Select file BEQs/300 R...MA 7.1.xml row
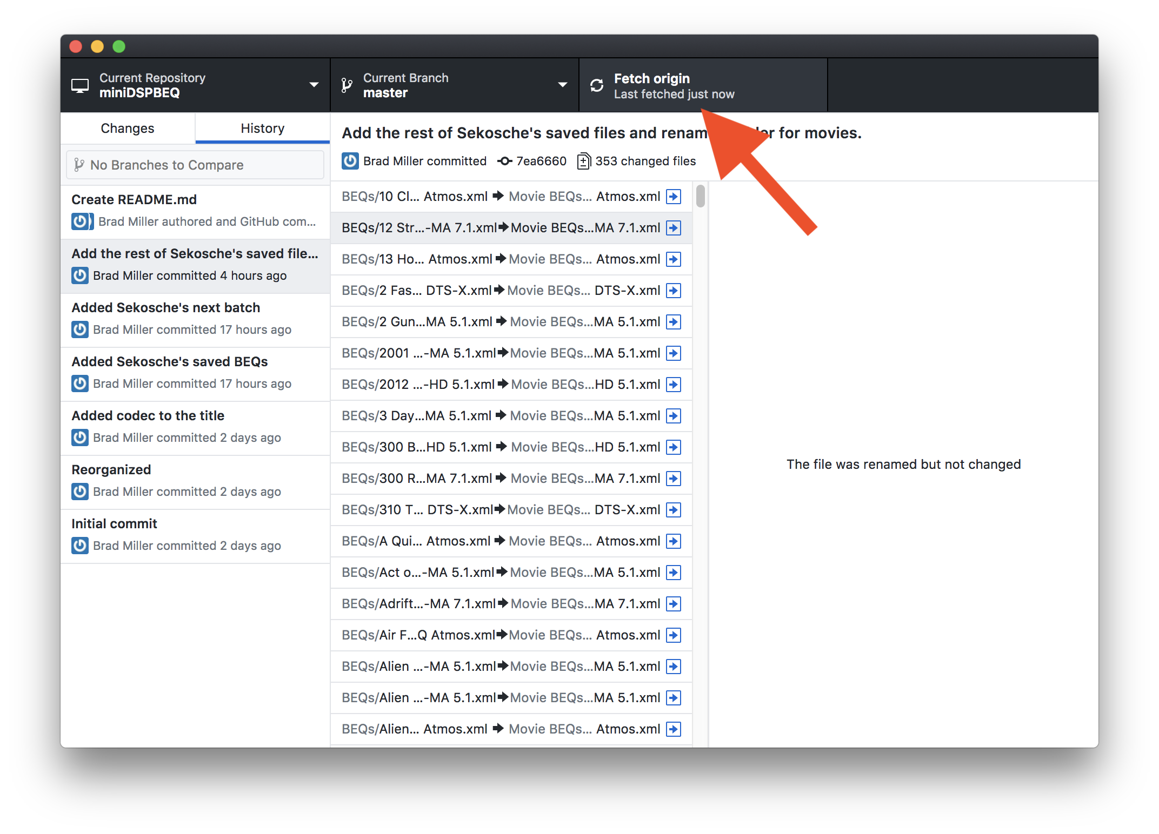1159x834 pixels. 511,479
